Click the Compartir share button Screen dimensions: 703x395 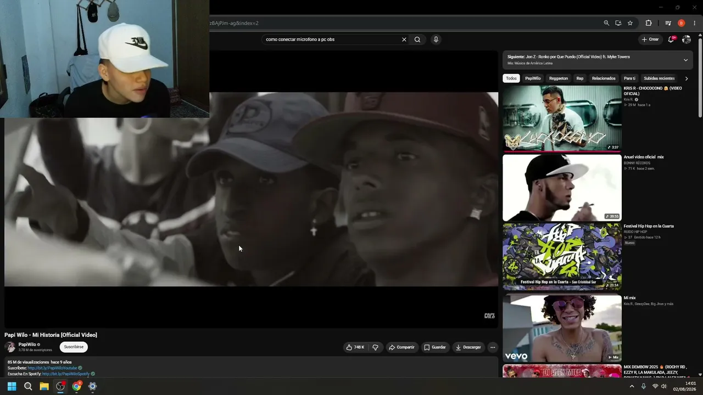point(401,347)
